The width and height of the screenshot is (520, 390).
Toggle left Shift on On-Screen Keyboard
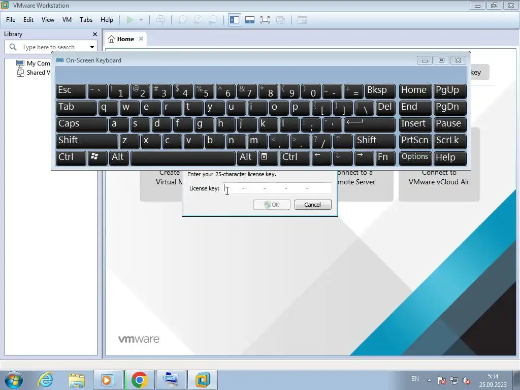coord(87,141)
